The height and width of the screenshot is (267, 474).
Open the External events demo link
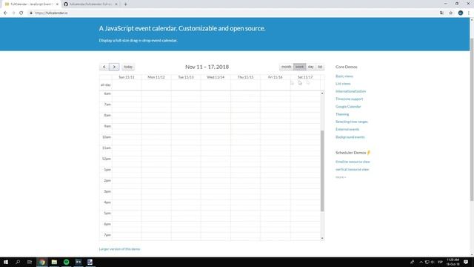(347, 129)
